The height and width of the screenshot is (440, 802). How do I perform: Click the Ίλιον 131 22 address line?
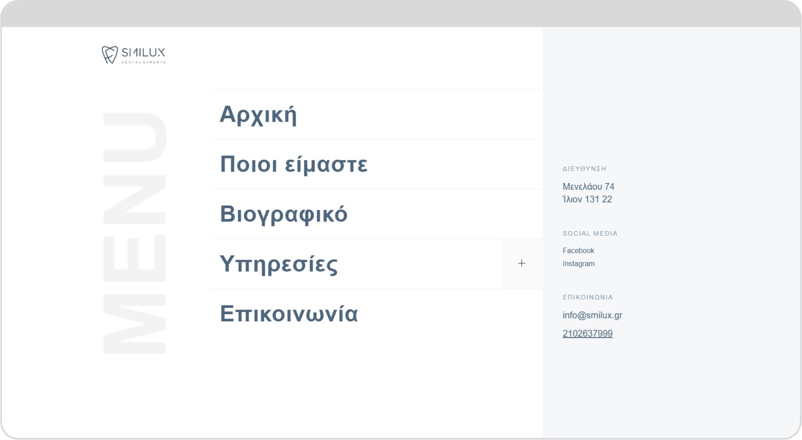[587, 199]
